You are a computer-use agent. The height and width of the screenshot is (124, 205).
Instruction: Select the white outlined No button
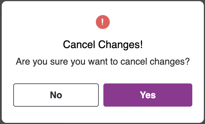click(x=56, y=95)
